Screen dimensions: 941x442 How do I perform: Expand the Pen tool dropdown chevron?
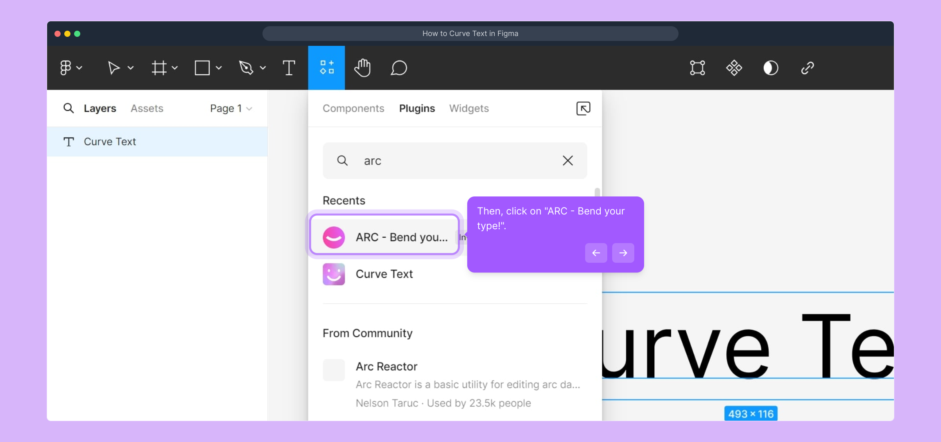(263, 68)
